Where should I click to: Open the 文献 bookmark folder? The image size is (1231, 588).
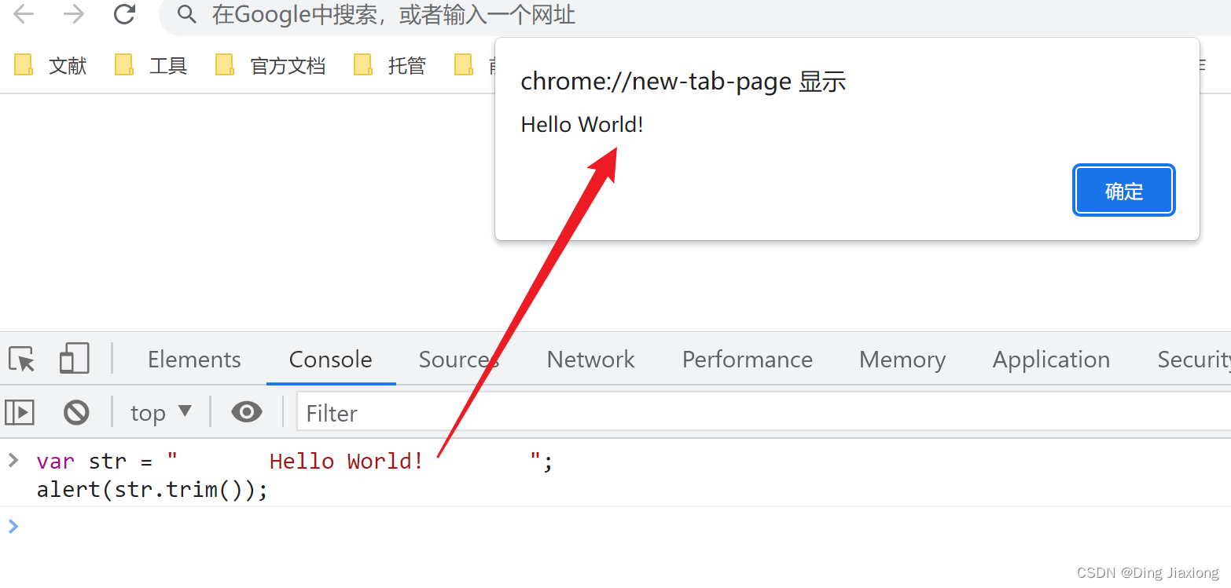point(50,65)
